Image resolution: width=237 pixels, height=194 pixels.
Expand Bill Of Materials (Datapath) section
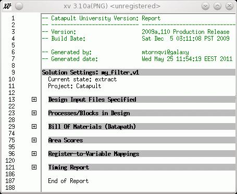[x=34, y=127]
